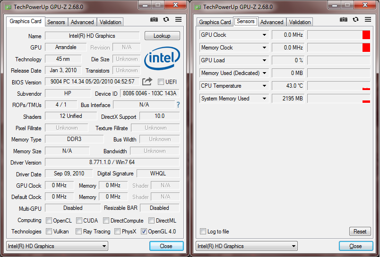Click the Driver Date value Sep 09, 2010
Screen dimensions: 380x257
click(69, 174)
